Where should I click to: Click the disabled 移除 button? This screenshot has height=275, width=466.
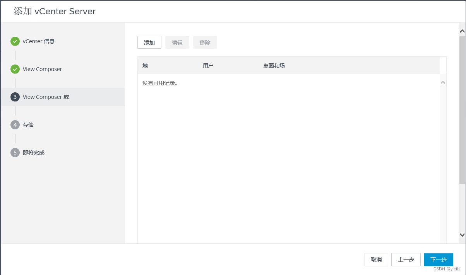(x=205, y=42)
